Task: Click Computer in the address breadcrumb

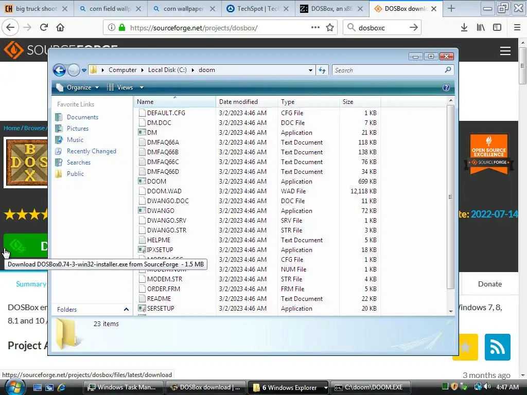Action: click(x=122, y=70)
